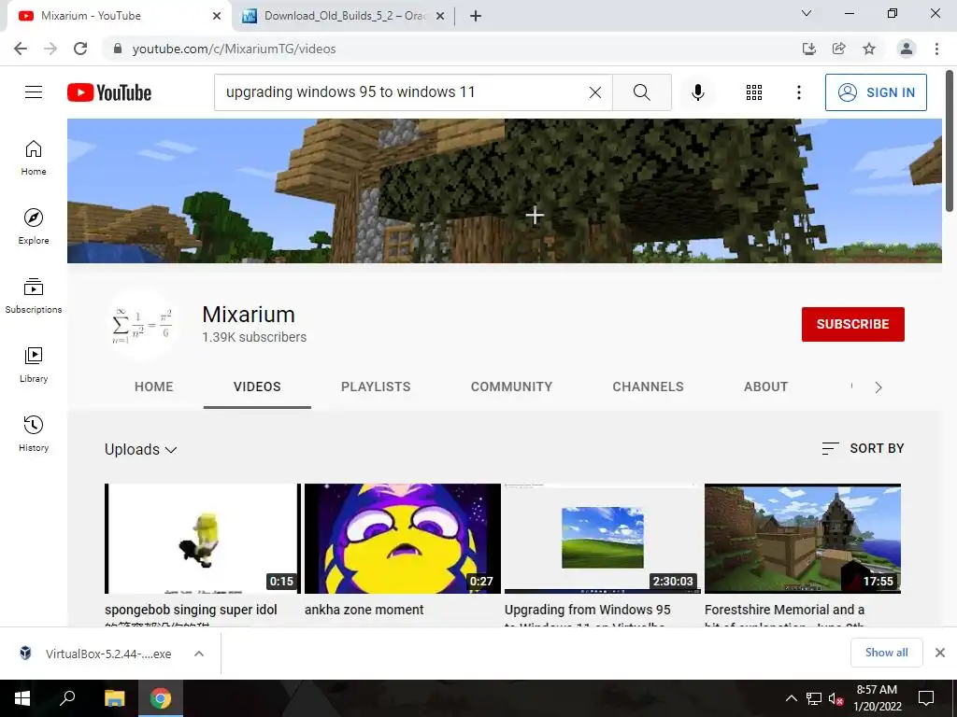Screen dimensions: 957x717
Task: Open the muted volume tray icon
Action: 836,698
